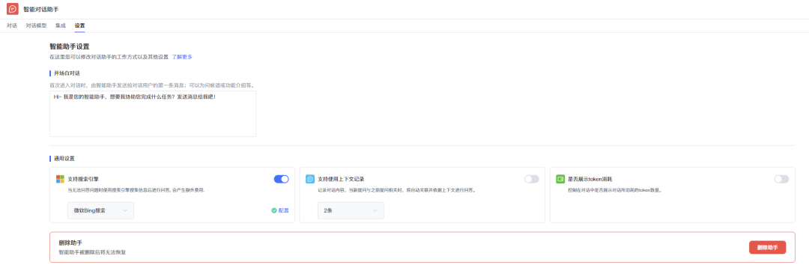Click the 删除助手 heading in the warning box
Viewport: 809px width, 271px height.
70,242
